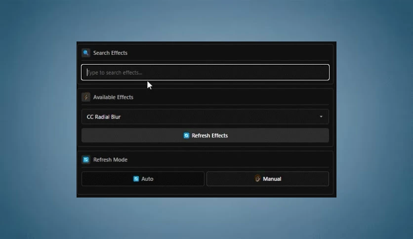Select Auto refresh mode
Image resolution: width=413 pixels, height=239 pixels.
(143, 179)
